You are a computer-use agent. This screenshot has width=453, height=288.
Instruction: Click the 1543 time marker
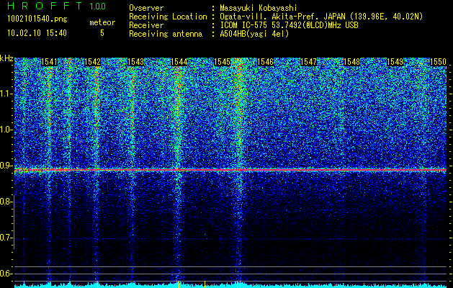tap(135, 62)
